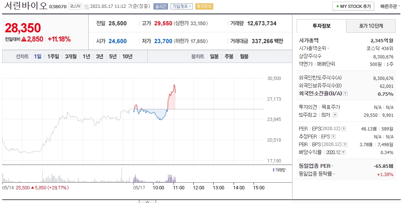Click the current price 28,350
The image size is (402, 203).
pyautogui.click(x=23, y=28)
